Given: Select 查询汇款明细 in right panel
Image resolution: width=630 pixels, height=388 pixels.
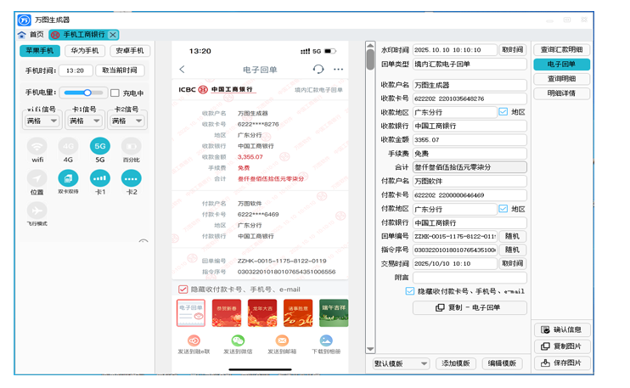Looking at the screenshot, I should (x=562, y=50).
